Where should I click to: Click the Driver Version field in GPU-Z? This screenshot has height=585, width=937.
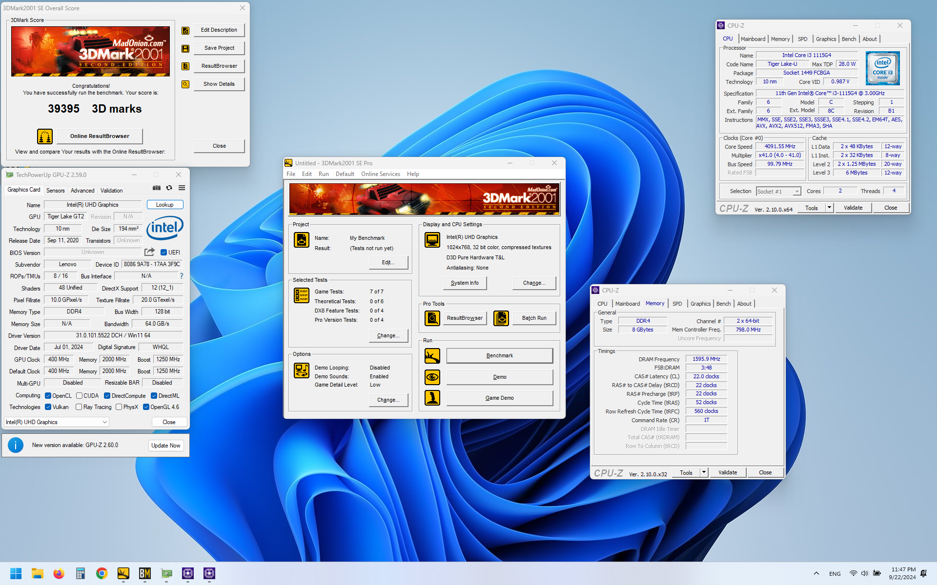tap(113, 335)
